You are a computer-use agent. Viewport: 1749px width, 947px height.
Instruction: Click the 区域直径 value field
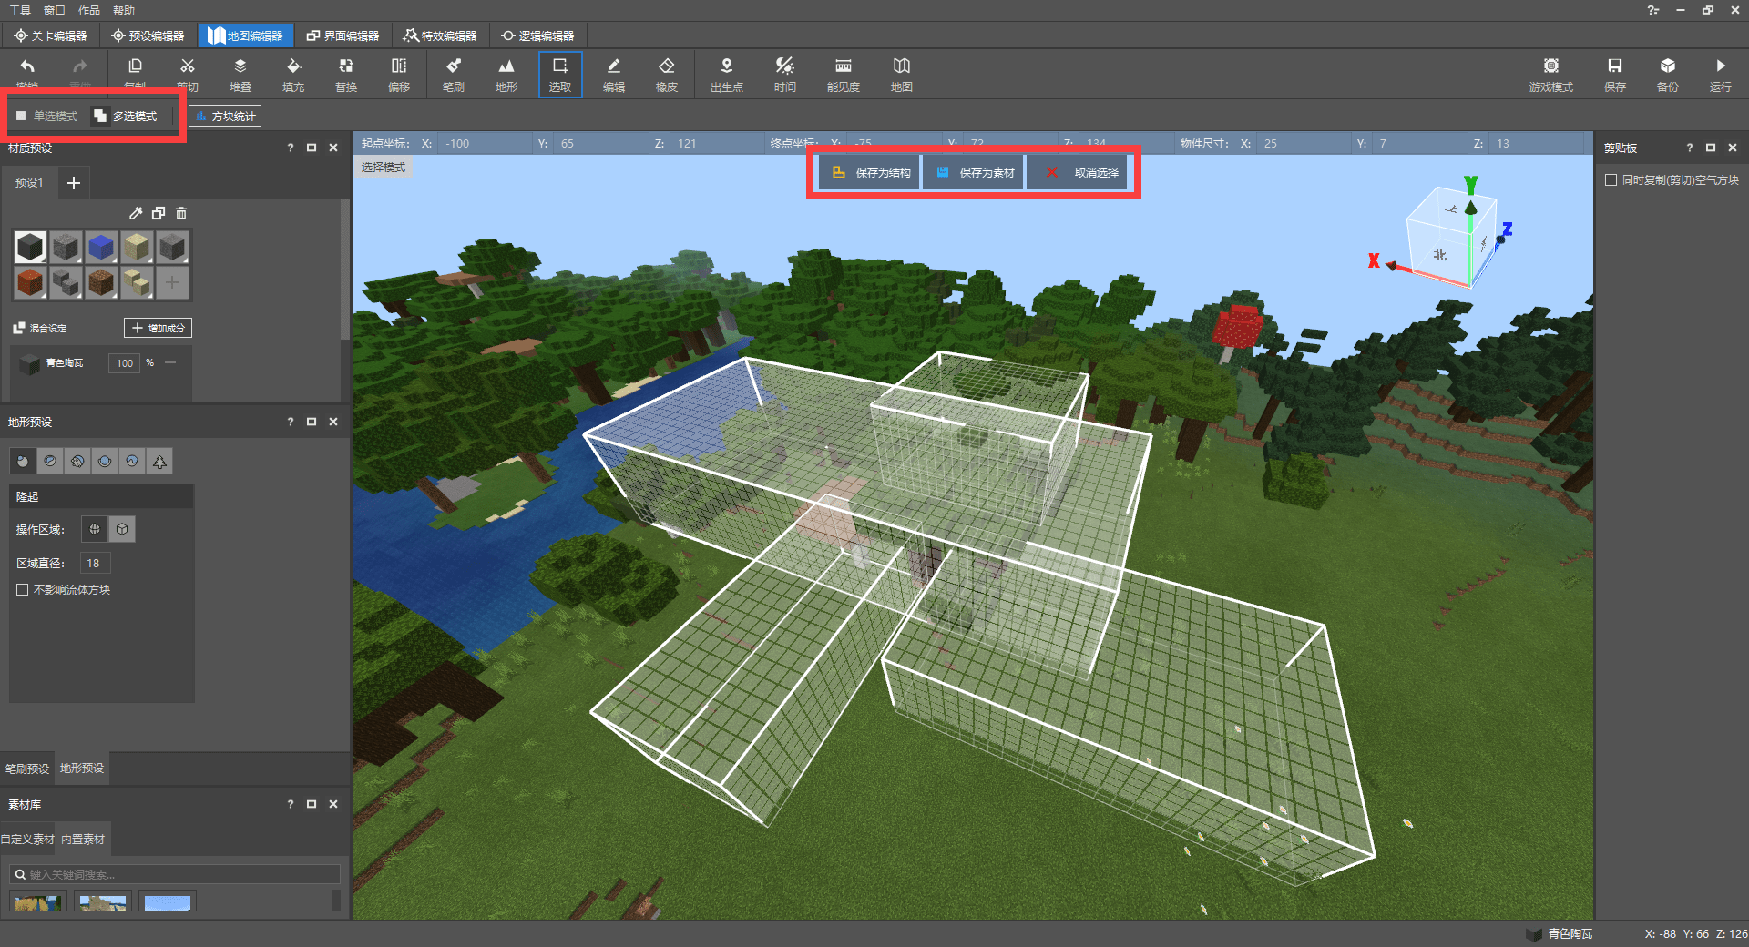click(95, 564)
